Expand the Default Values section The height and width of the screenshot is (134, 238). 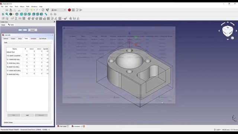pyautogui.click(x=28, y=122)
